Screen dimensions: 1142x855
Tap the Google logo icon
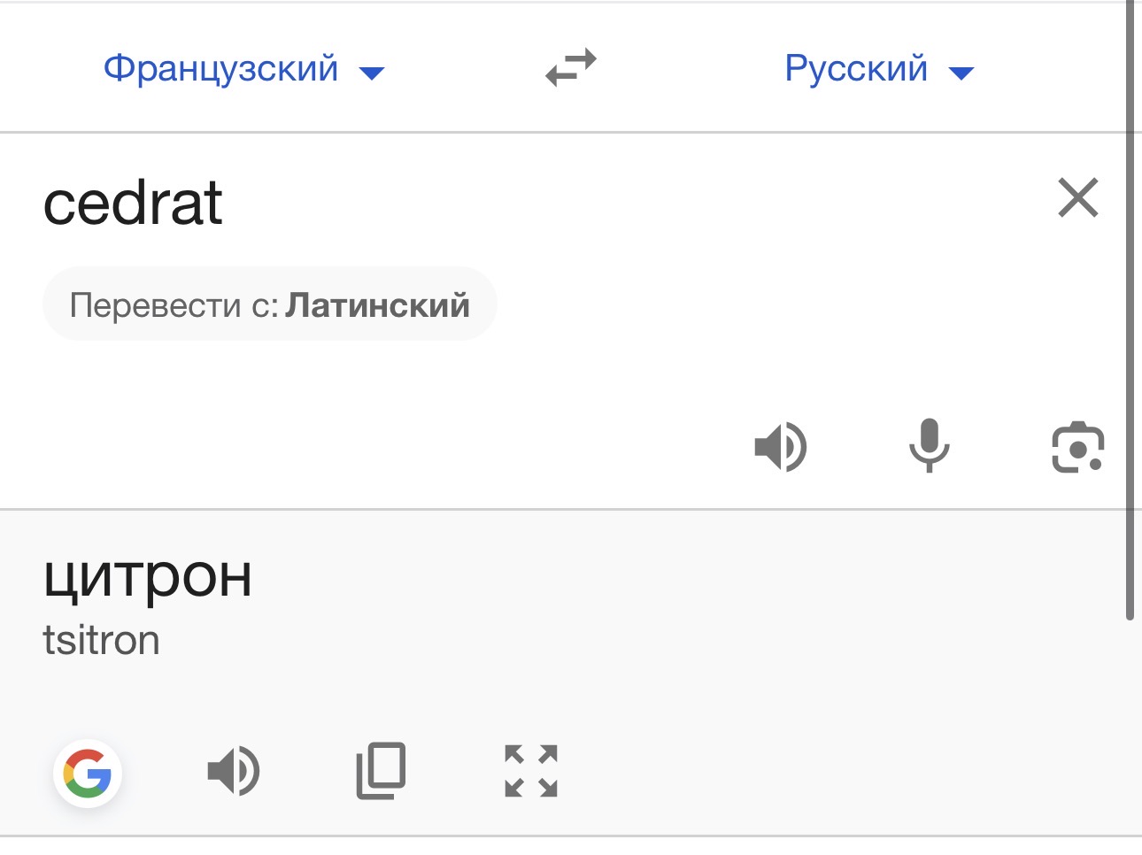(88, 774)
